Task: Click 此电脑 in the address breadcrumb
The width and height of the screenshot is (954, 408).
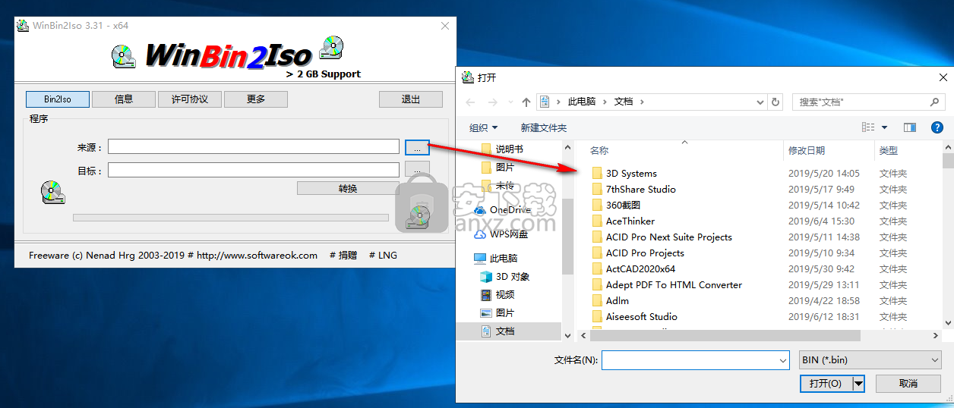Action: click(x=582, y=102)
